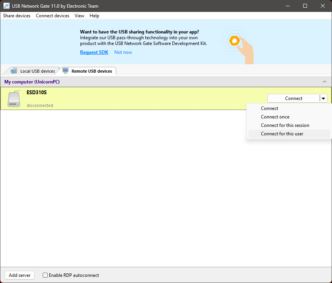Screen dimensions: 332x283
Task: Click the USB Network Gate title bar icon
Action: point(7,6)
